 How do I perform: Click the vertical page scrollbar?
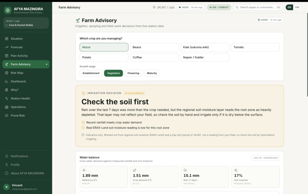coord(307,55)
